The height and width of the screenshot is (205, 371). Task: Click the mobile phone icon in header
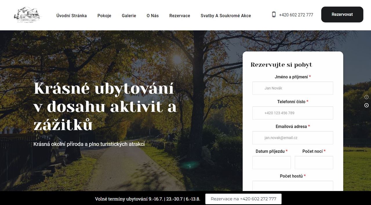(274, 14)
